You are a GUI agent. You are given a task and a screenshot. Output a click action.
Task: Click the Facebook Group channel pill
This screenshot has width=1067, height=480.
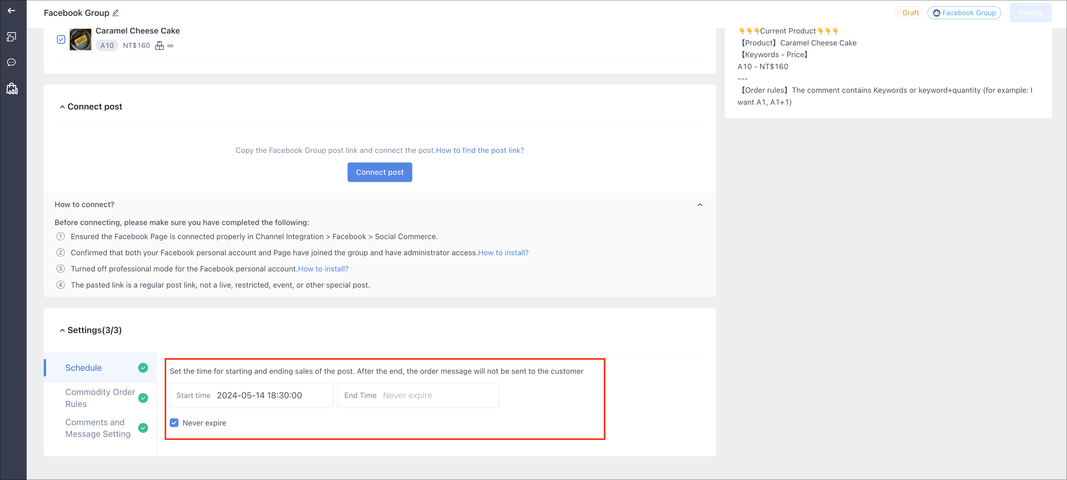point(964,13)
